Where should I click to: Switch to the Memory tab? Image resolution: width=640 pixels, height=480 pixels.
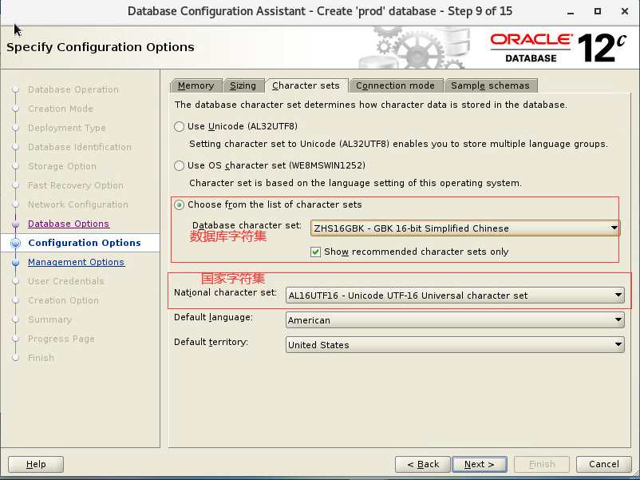pos(196,85)
